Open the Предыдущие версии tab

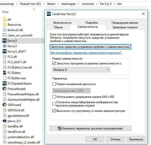(125, 23)
